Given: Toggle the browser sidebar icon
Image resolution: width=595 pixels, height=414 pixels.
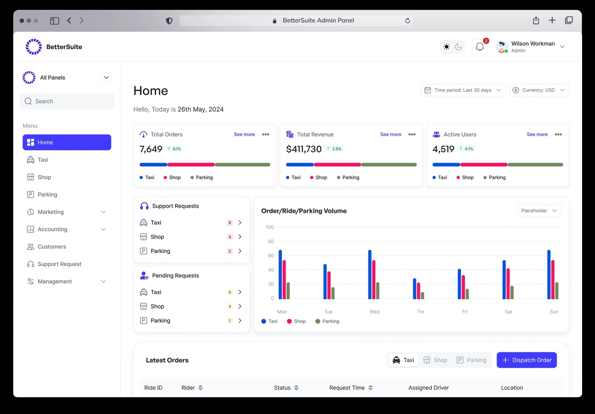Looking at the screenshot, I should point(55,21).
